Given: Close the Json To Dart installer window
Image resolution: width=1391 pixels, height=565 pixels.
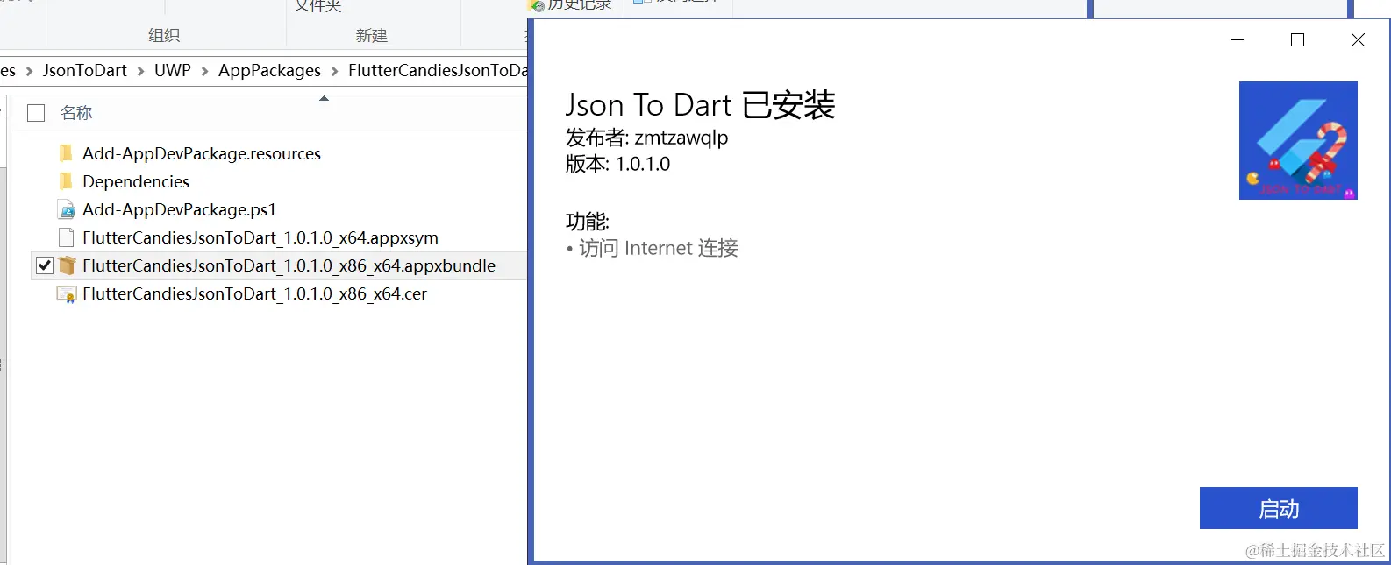Looking at the screenshot, I should click(x=1358, y=40).
